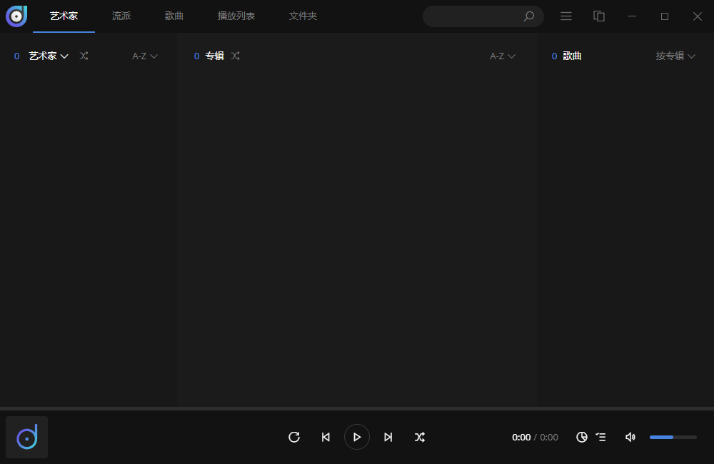
Task: Change song sorting via 按专辑 dropdown
Action: point(675,56)
